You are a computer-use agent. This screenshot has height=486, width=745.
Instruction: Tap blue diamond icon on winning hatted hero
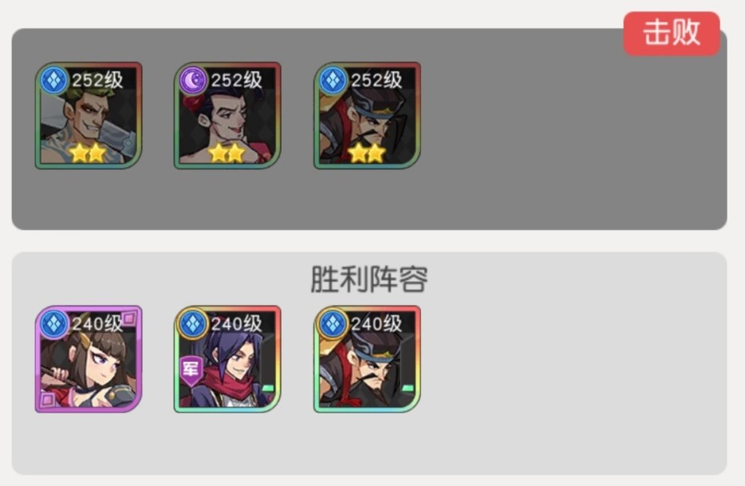tap(333, 323)
